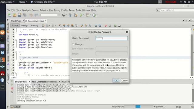Click the editor vertical scrollbar

pos(192,52)
